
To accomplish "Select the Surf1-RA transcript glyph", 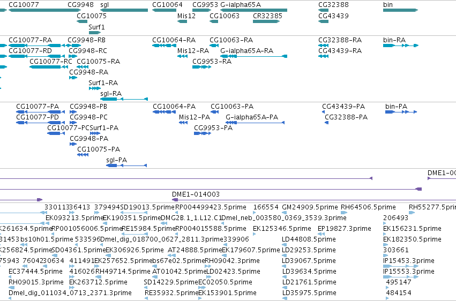I will [94, 88].
